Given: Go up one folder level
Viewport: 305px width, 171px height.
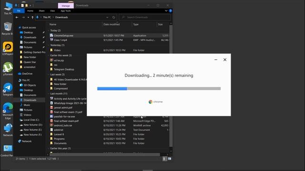Looking at the screenshot, I should click(x=32, y=17).
